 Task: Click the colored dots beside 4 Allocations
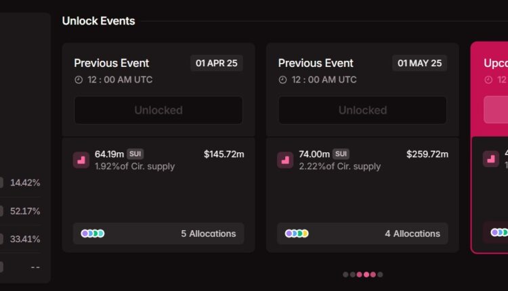pyautogui.click(x=297, y=233)
